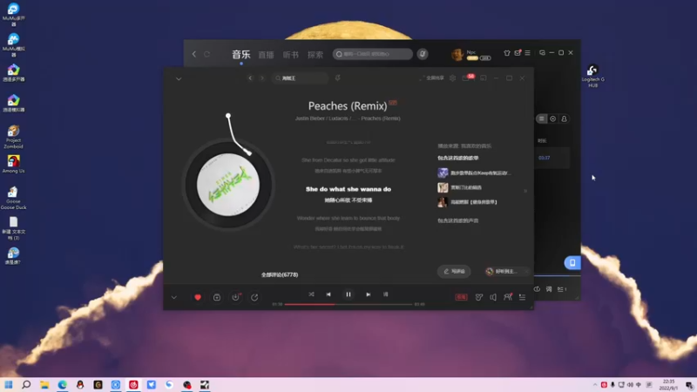Viewport: 697px width, 392px height.
Task: Open taskbar search magnifier
Action: coord(26,384)
